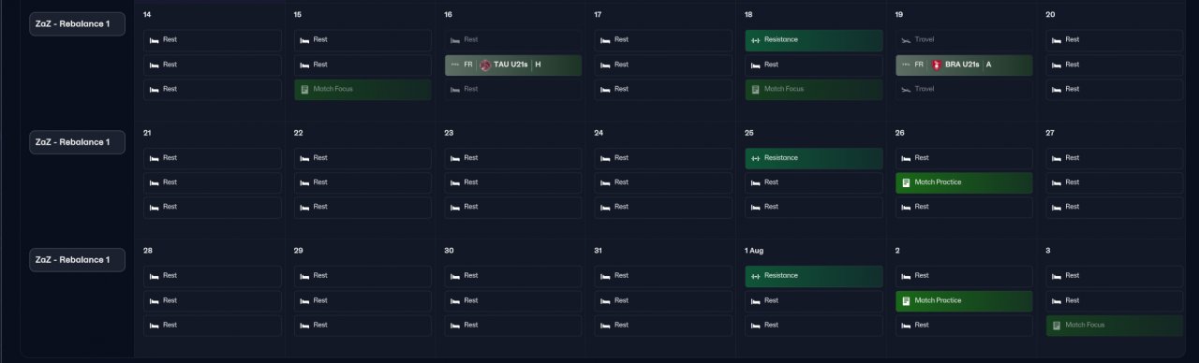This screenshot has width=1199, height=363.
Task: Select the middle Rest slot on day 30
Action: (513, 300)
